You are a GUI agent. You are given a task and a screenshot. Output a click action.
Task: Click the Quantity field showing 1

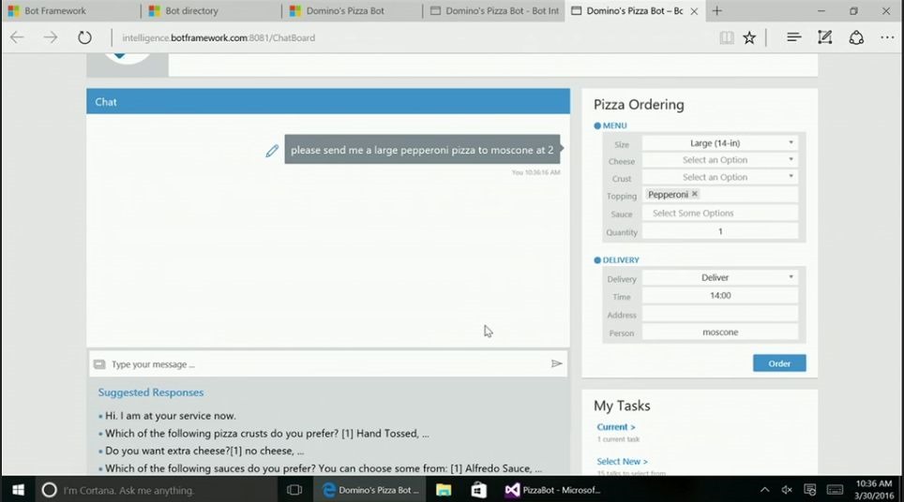click(x=720, y=231)
